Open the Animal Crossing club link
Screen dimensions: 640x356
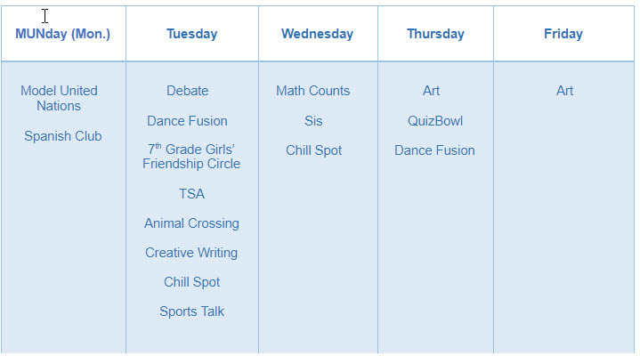191,223
